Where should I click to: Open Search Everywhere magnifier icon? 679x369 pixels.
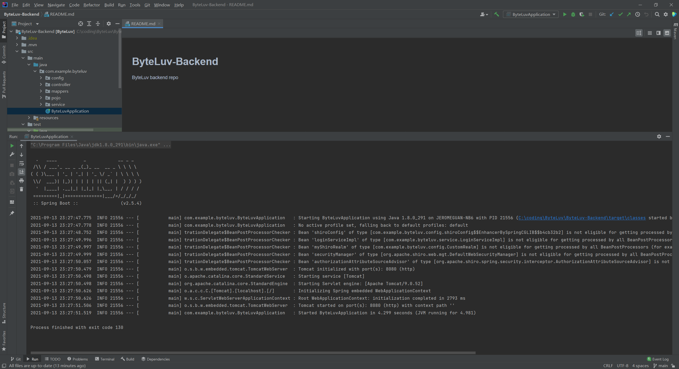click(657, 14)
